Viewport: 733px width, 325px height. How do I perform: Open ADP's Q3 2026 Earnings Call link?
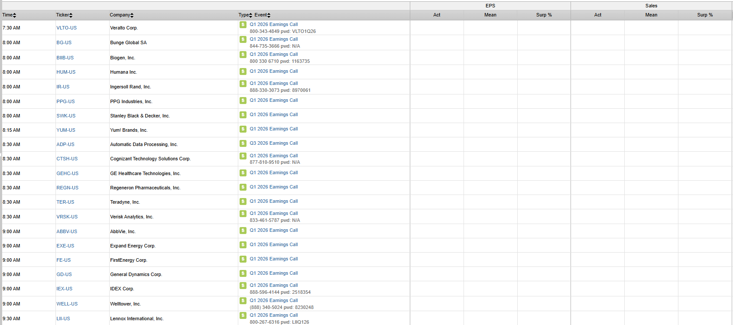[x=273, y=143]
